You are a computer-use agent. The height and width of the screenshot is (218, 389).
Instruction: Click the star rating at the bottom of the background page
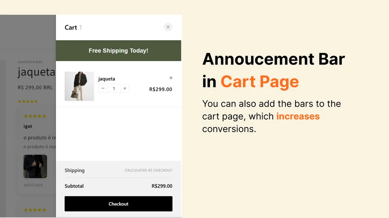35,210
